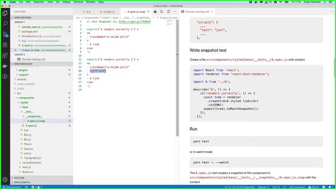Open the Extensions view

[x=5, y=55]
